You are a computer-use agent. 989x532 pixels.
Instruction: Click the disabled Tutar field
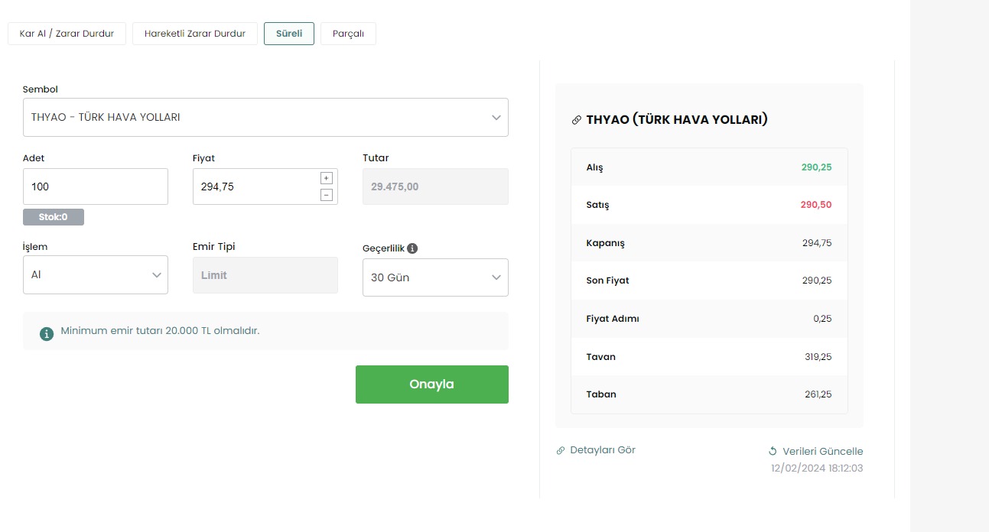pyautogui.click(x=435, y=187)
